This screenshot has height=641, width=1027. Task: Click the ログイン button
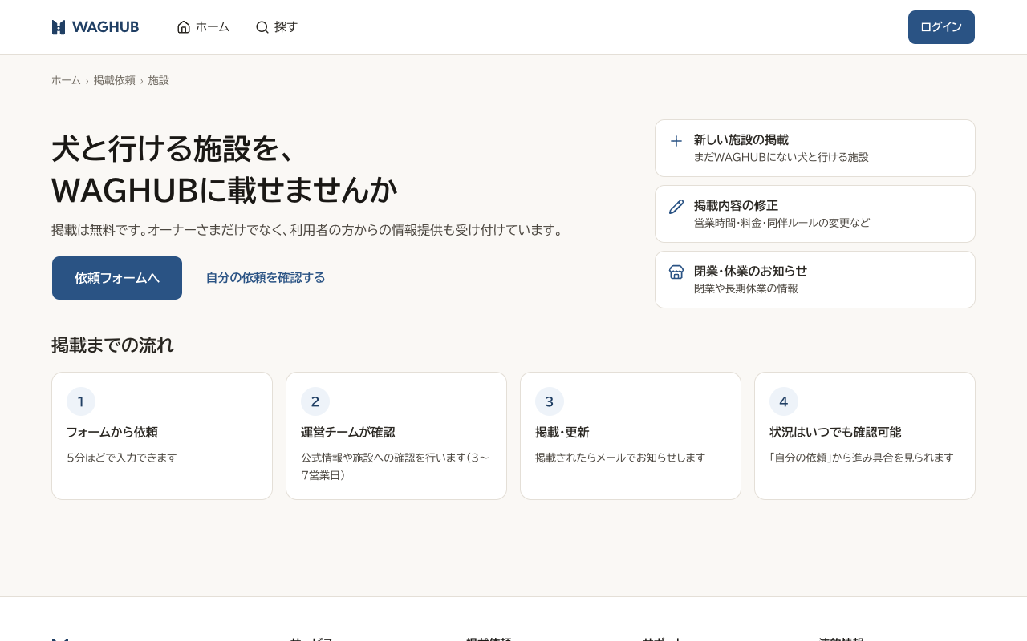click(x=941, y=27)
